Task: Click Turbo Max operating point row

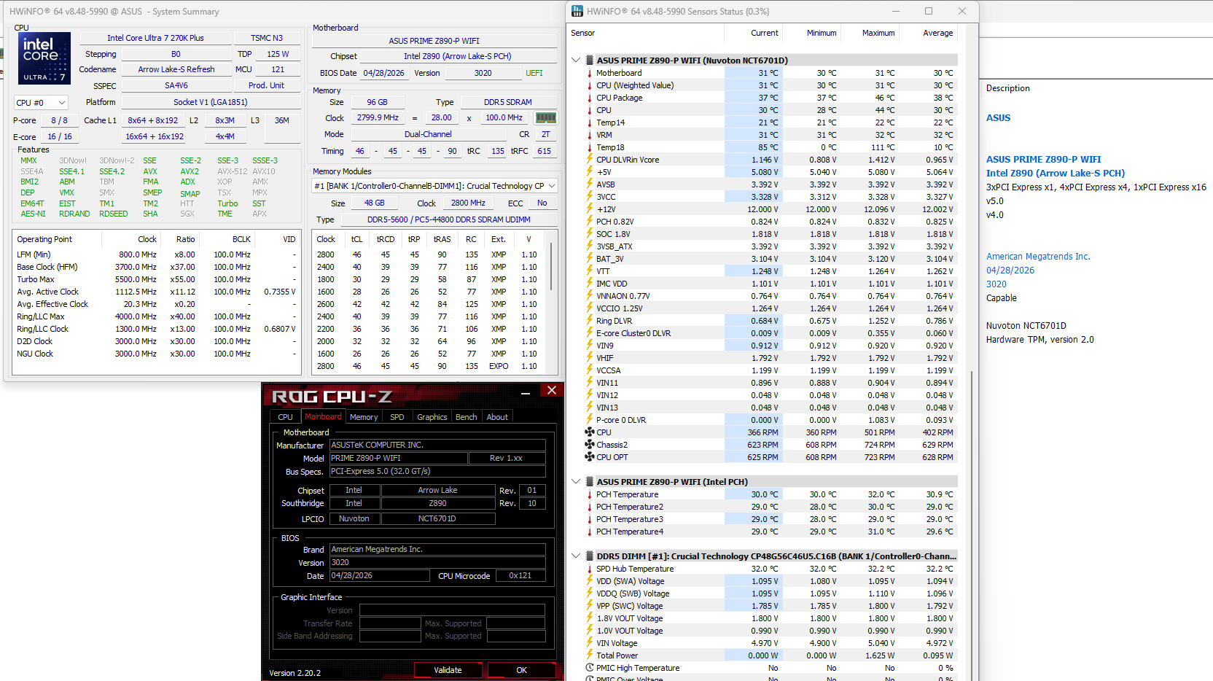Action: (x=156, y=279)
